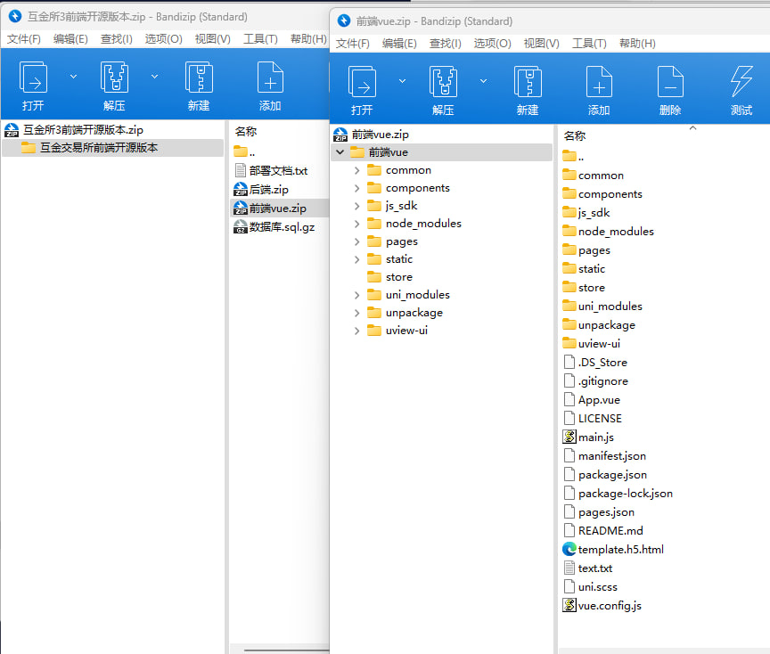The height and width of the screenshot is (654, 770).
Task: Select LICENSE file in list
Action: click(x=593, y=418)
